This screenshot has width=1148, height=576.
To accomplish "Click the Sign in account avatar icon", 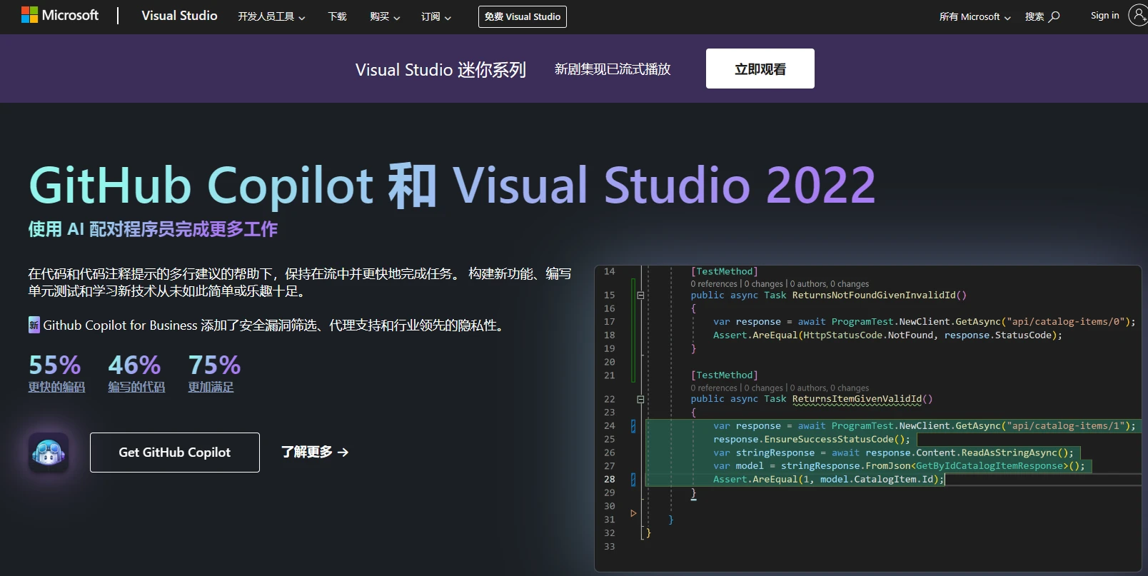I will [1138, 15].
